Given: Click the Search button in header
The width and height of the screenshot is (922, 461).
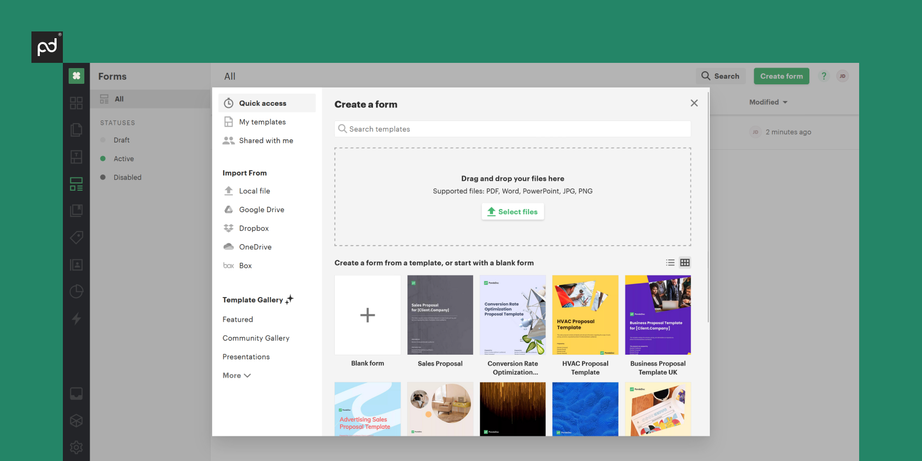Looking at the screenshot, I should tap(721, 76).
